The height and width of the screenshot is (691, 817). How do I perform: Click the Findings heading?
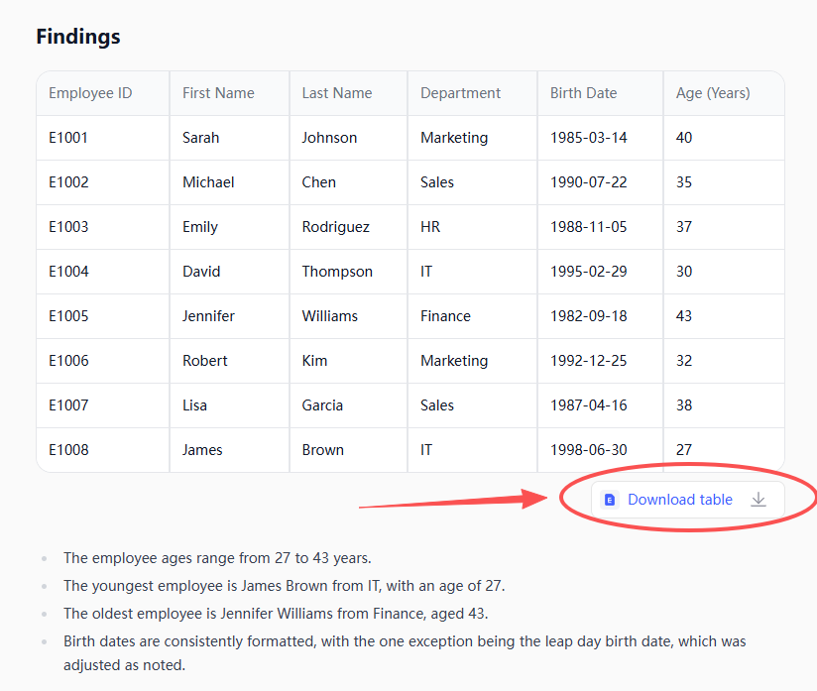point(78,37)
